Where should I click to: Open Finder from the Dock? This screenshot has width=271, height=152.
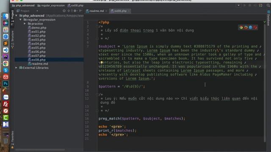tap(6, 16)
